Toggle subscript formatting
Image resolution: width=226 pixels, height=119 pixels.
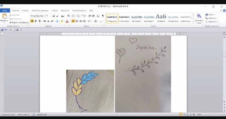tap(49, 21)
